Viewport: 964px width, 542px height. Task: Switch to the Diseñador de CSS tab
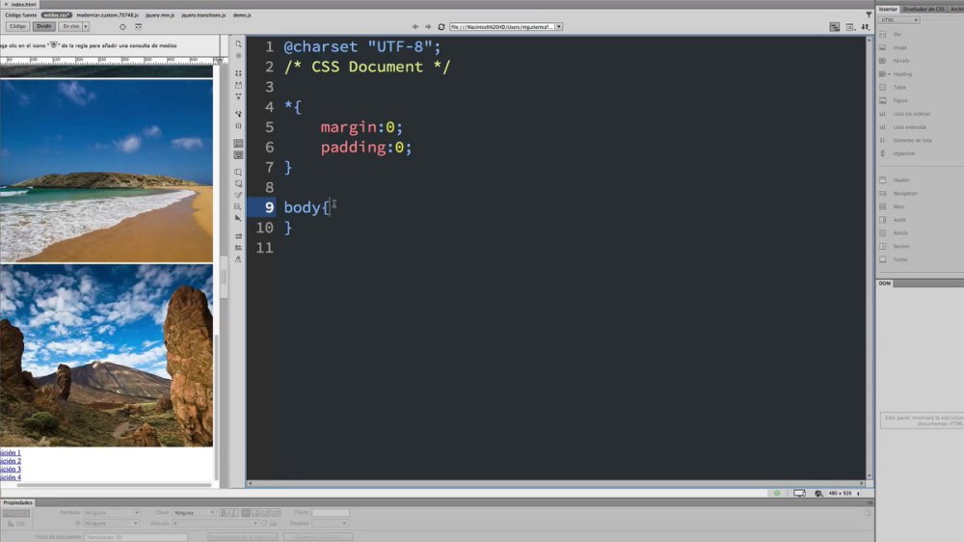tap(924, 10)
